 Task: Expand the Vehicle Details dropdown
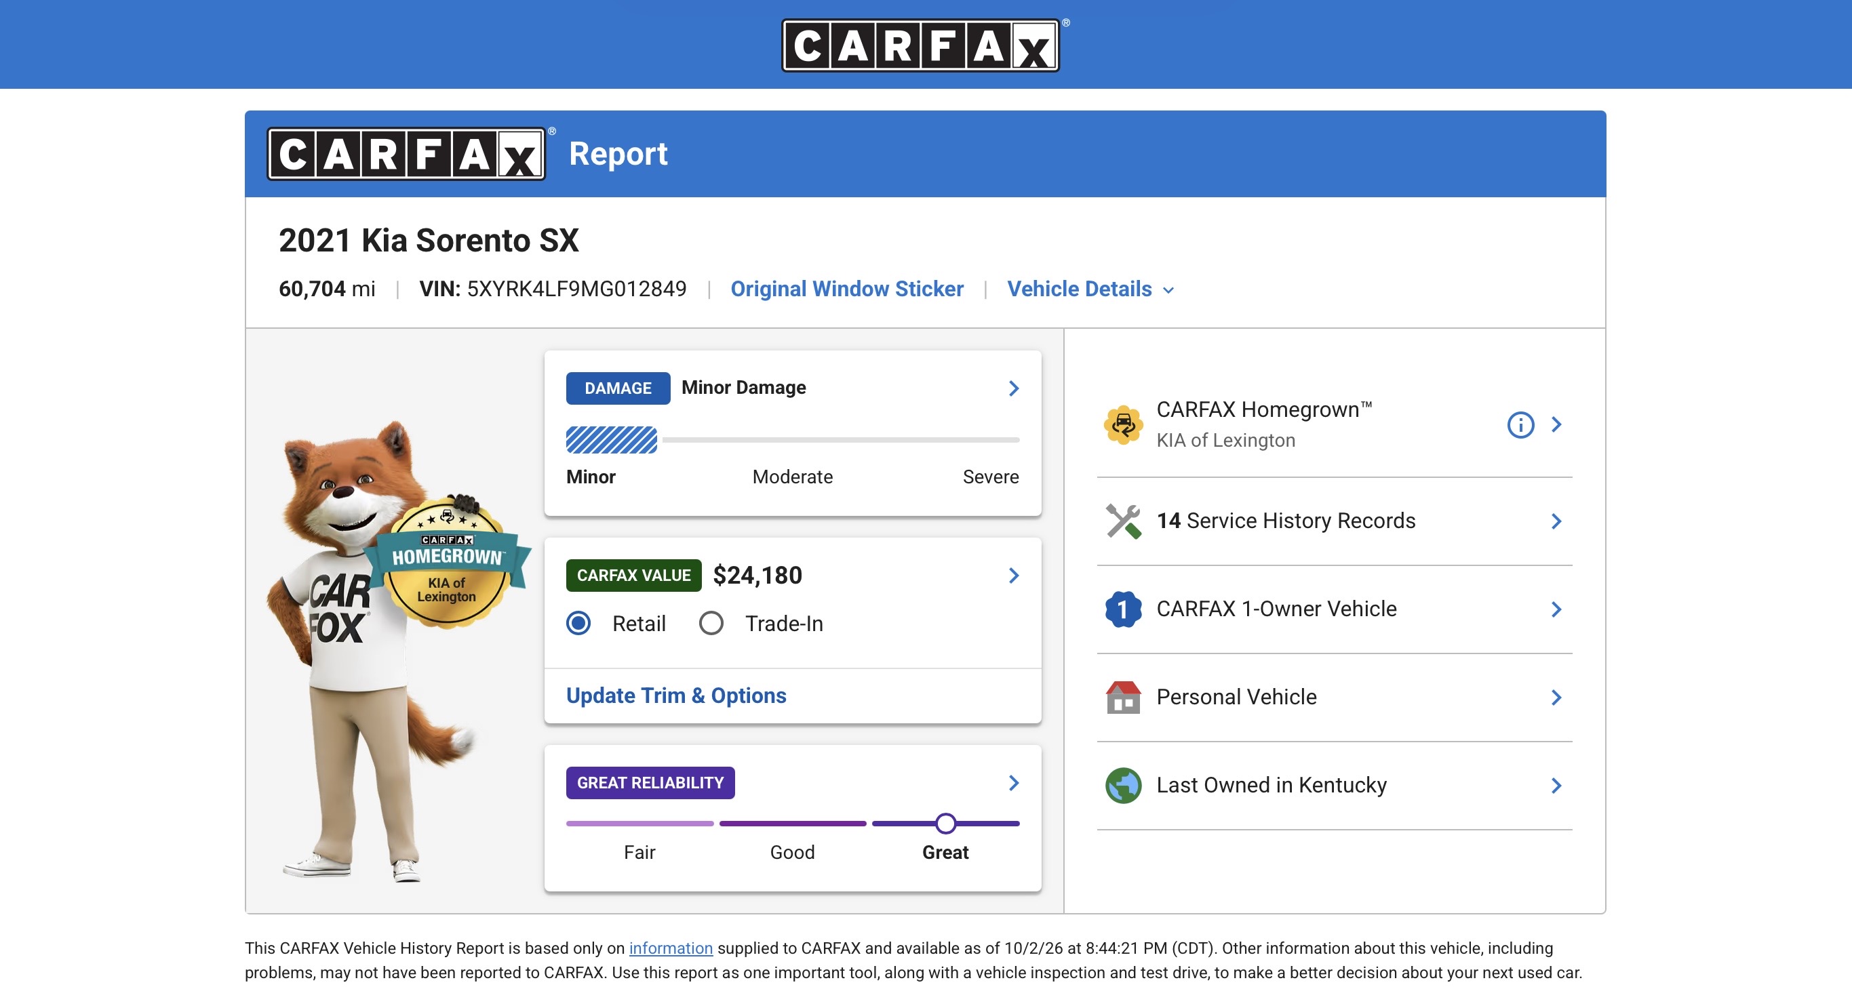pyautogui.click(x=1090, y=289)
